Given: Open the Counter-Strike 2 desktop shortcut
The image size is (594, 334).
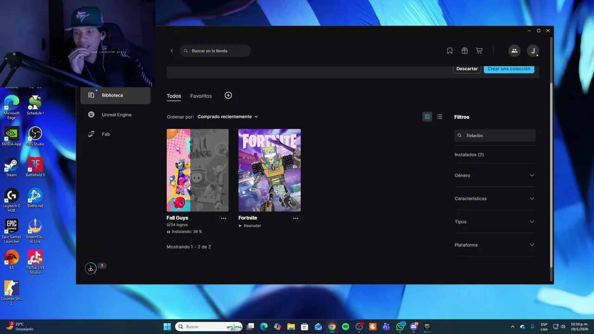Looking at the screenshot, I should click(12, 293).
